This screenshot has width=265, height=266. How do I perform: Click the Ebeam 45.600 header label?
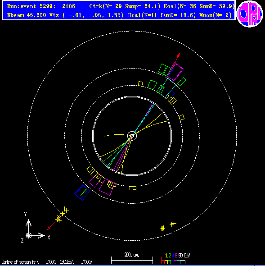pos(27,15)
